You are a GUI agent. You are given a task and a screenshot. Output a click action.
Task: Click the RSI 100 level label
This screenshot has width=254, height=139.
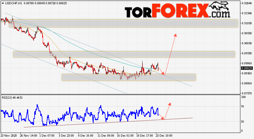[243, 97]
